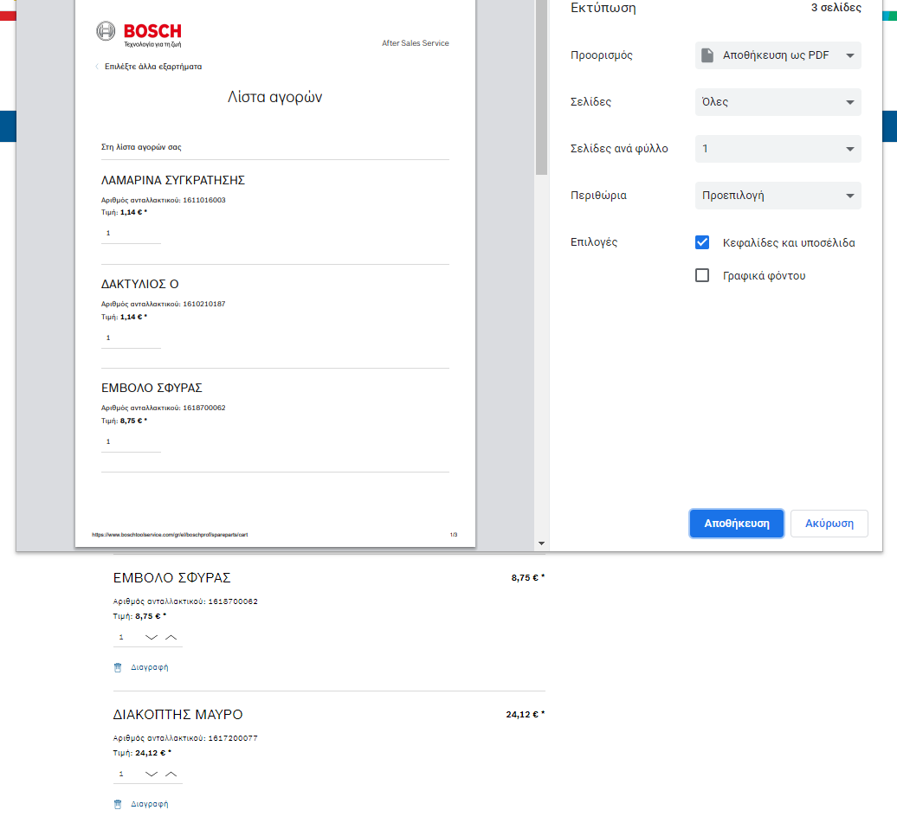Expand the Περιθώρια margins dropdown
This screenshot has width=897, height=823.
point(778,196)
